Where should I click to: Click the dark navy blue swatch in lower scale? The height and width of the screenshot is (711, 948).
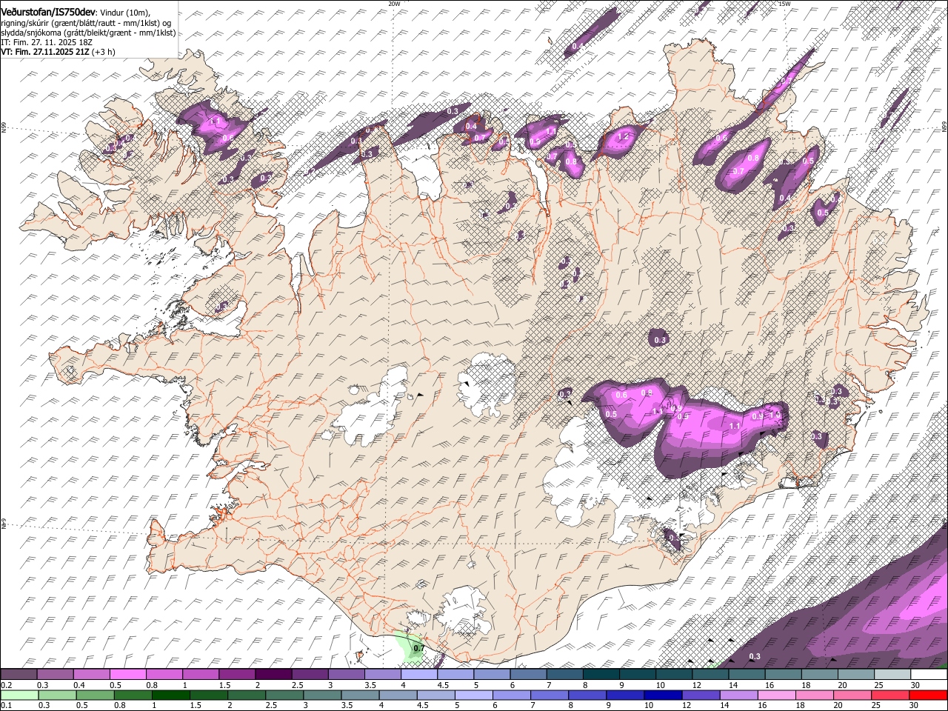662,695
